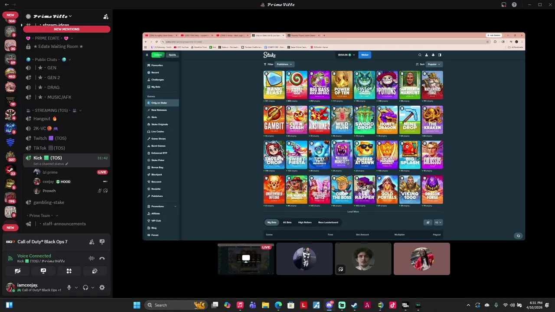
Task: Mute the microphone
Action: (x=69, y=287)
